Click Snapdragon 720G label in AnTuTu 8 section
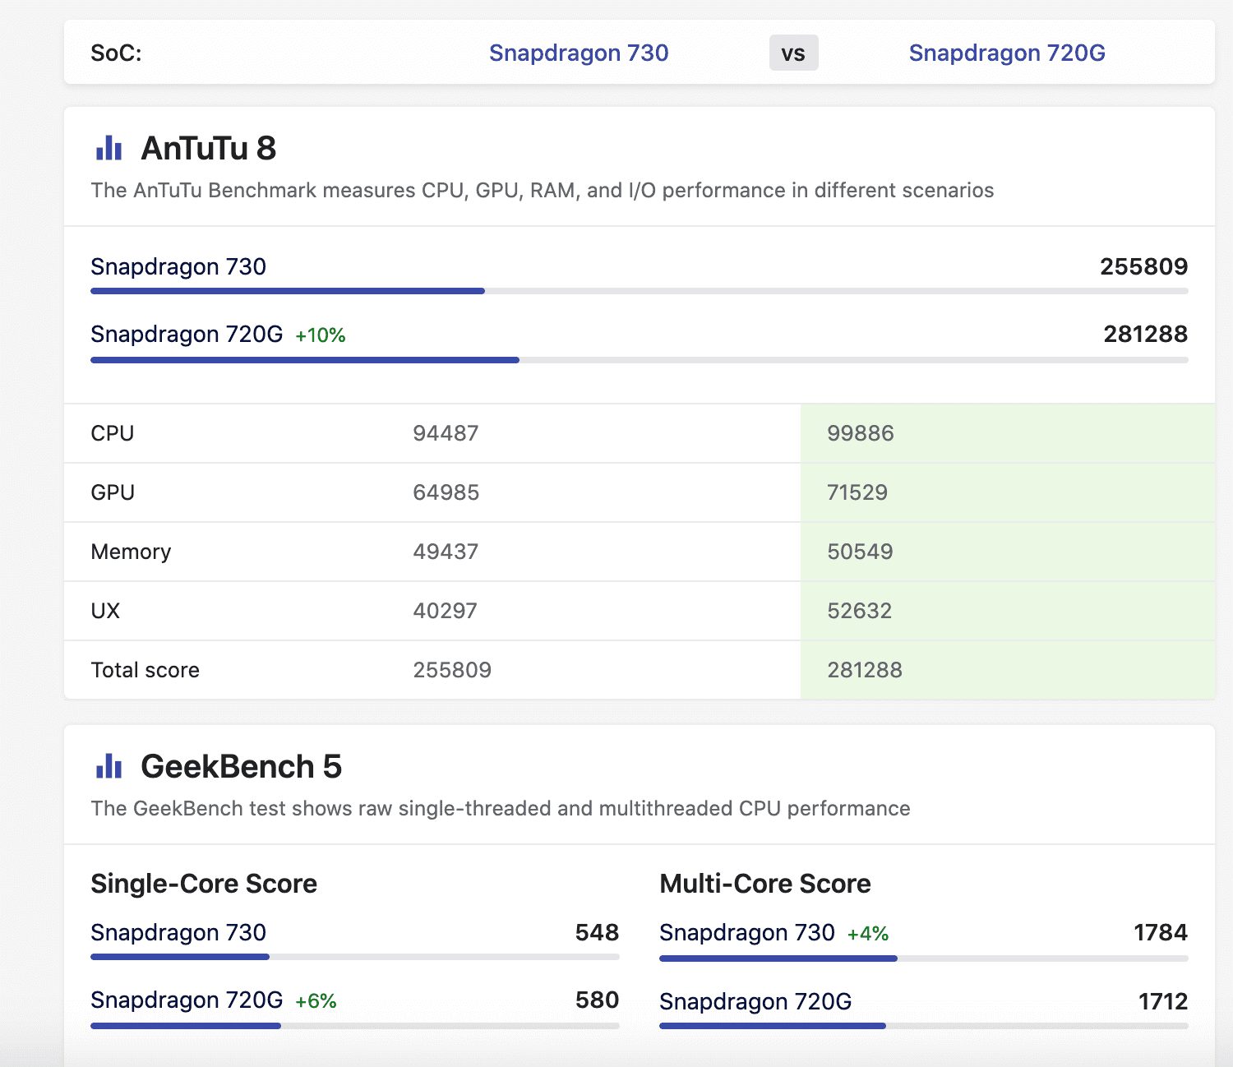 pyautogui.click(x=187, y=335)
